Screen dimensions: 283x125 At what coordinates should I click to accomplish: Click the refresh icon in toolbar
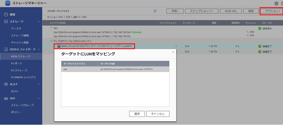pos(155,11)
